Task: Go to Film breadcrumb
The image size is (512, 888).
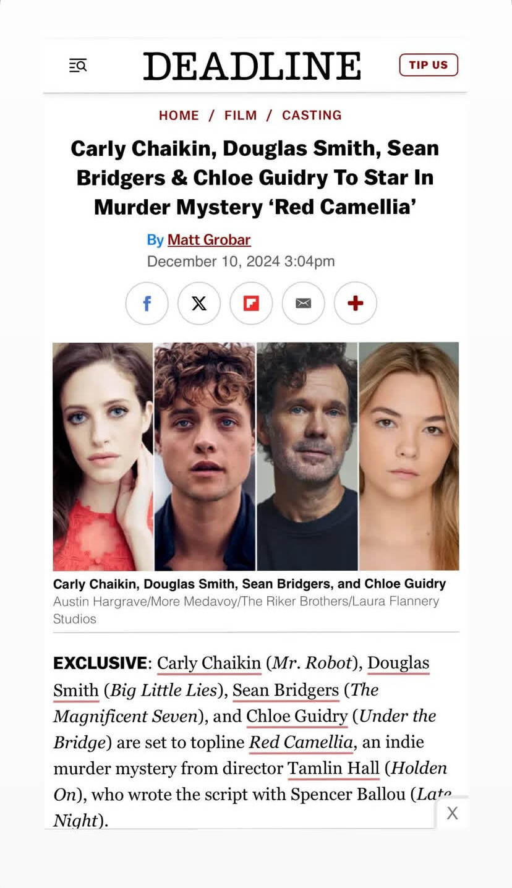Action: click(x=241, y=115)
